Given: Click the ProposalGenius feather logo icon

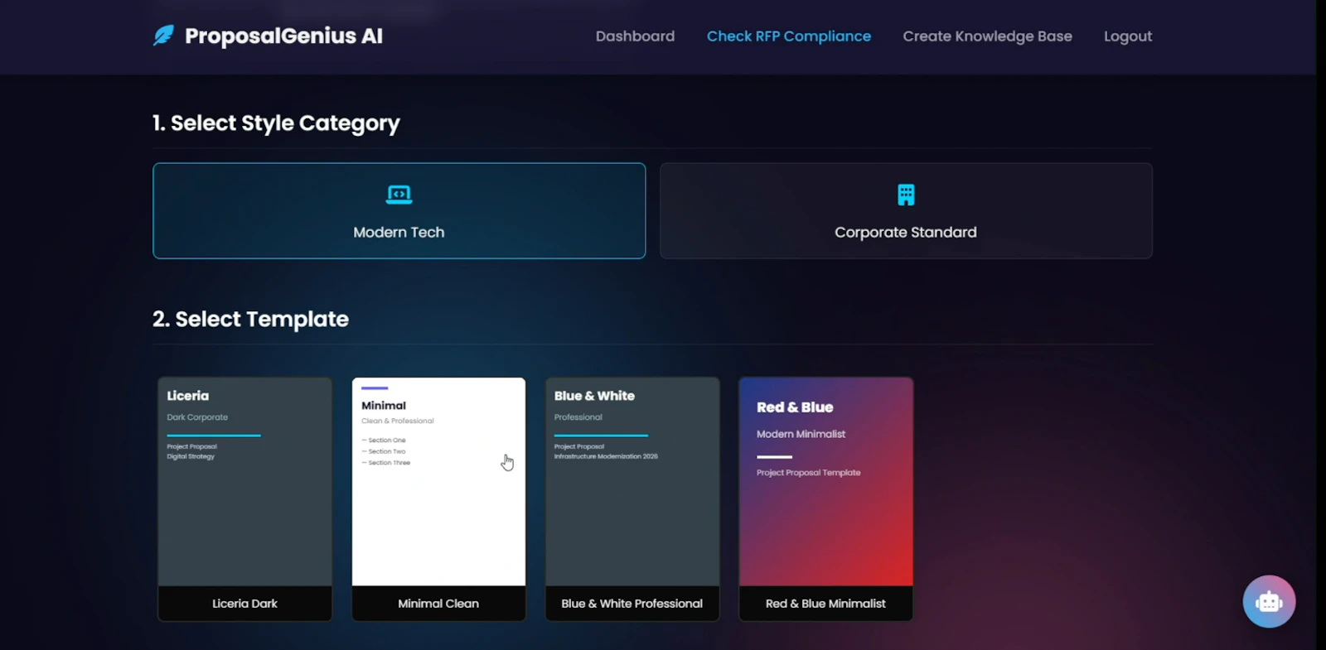Looking at the screenshot, I should tap(163, 36).
